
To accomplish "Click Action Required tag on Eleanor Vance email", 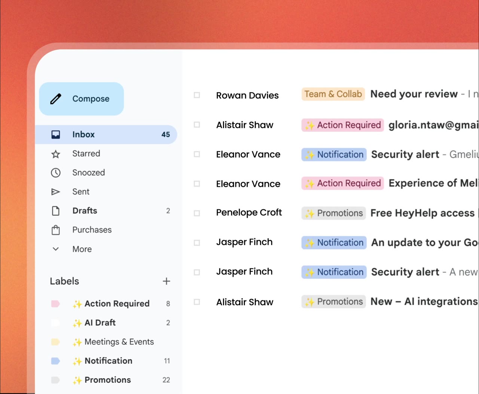I will (343, 183).
